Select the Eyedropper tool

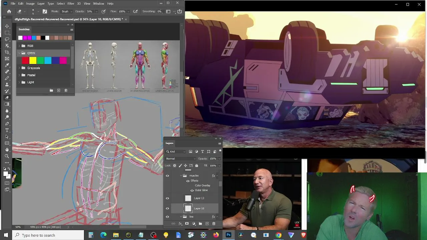click(7, 65)
